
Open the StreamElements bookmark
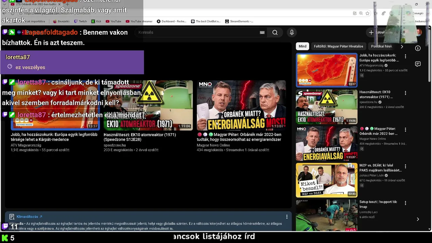[239, 21]
